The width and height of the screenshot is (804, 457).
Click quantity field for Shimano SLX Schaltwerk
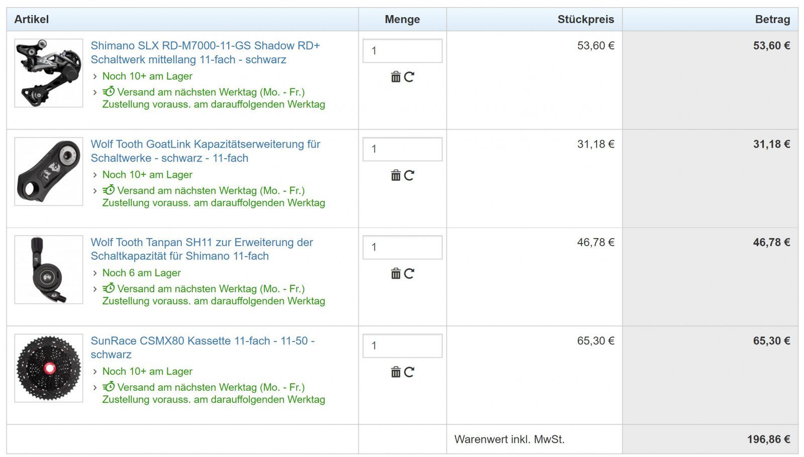pyautogui.click(x=402, y=51)
